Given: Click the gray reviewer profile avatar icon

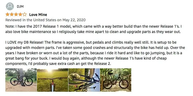Looking at the screenshot, I should click(x=10, y=6).
